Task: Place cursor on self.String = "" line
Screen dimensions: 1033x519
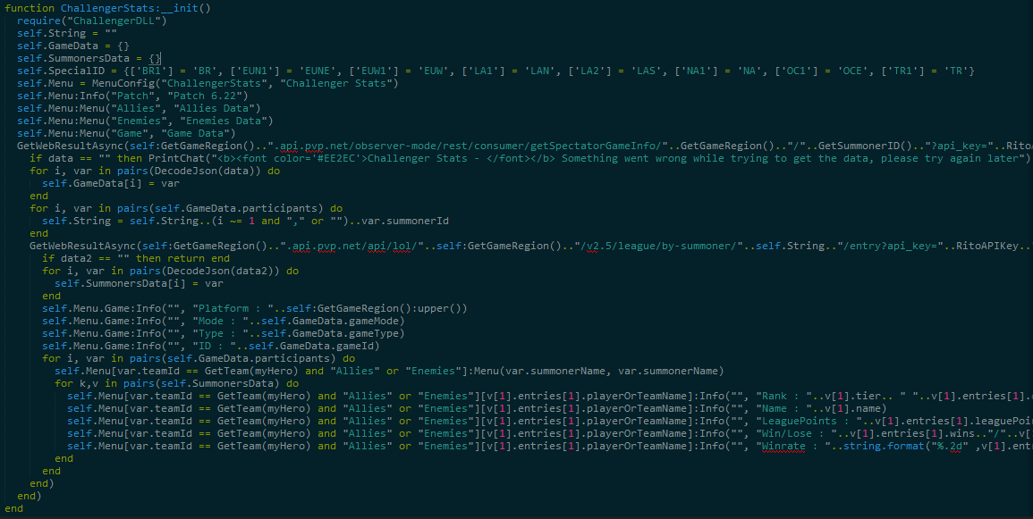Action: (x=66, y=33)
